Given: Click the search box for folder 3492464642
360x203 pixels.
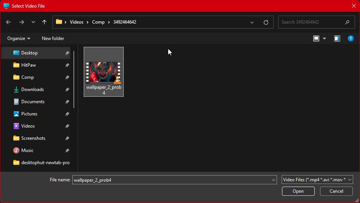Looking at the screenshot, I should (312, 22).
